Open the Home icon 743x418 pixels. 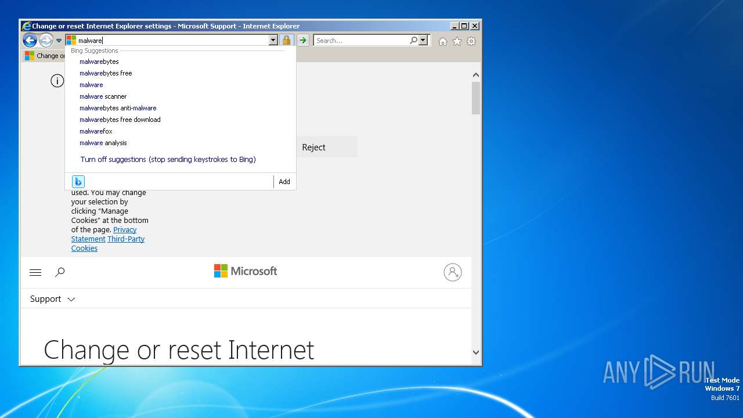(x=443, y=41)
